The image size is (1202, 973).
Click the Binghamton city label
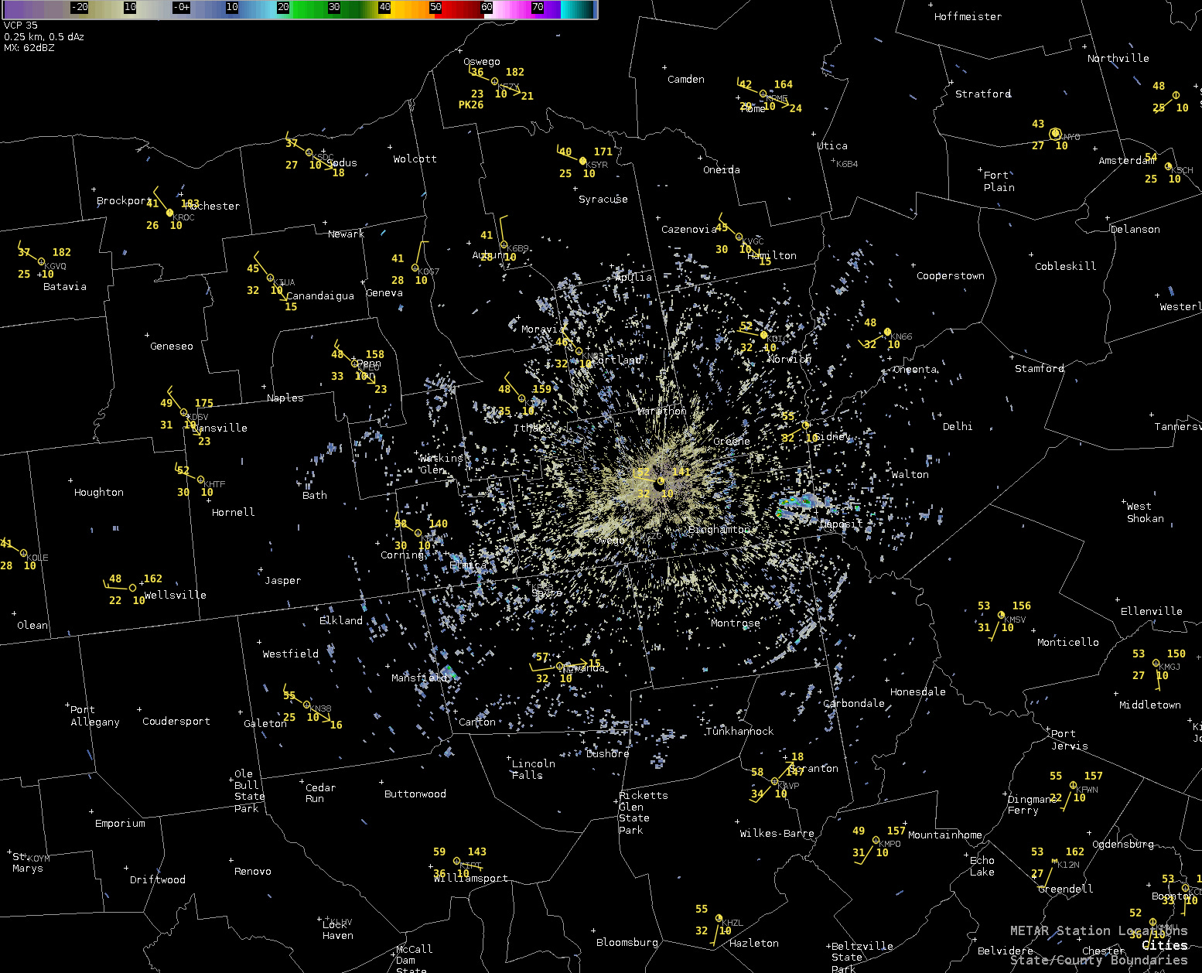point(719,530)
